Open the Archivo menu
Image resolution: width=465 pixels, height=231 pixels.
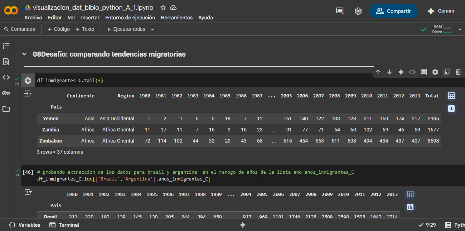point(33,18)
